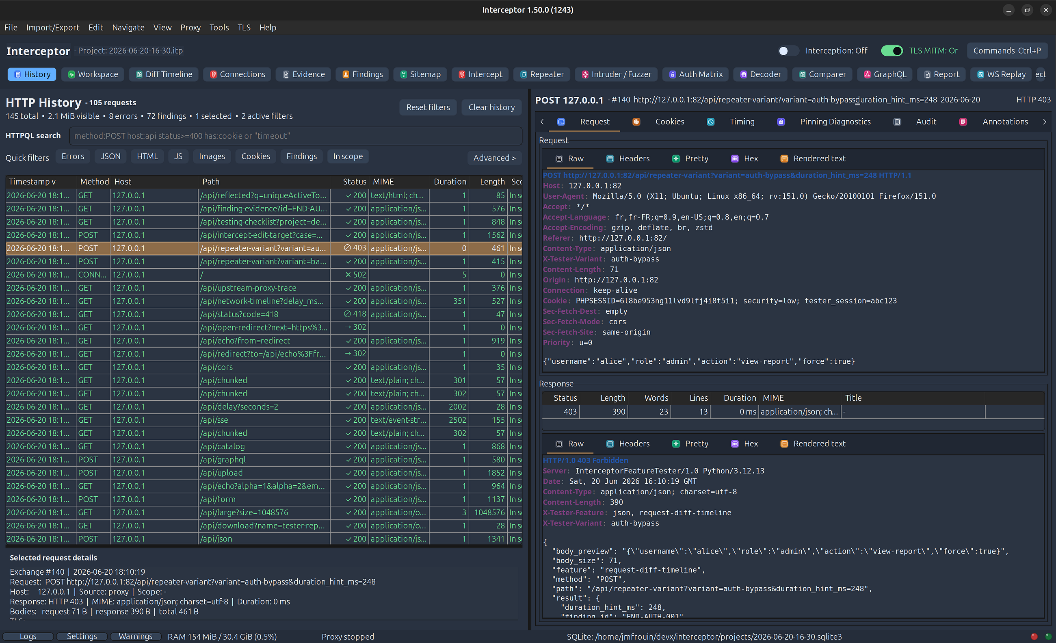Toggle the TLS MITM switch

click(x=892, y=51)
